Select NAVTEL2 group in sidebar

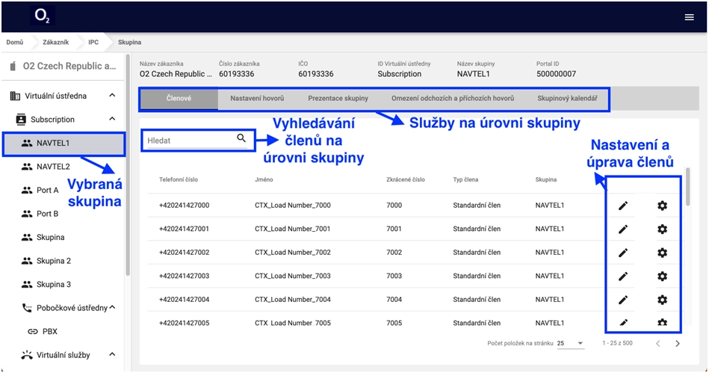[x=53, y=167]
